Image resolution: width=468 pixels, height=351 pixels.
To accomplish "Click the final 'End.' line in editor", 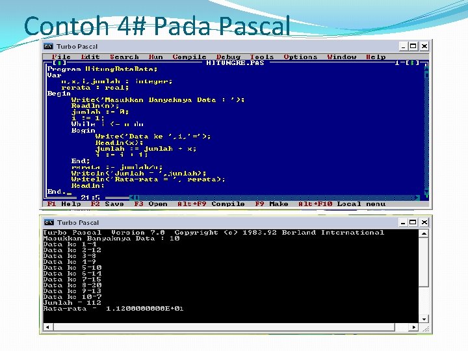I will click(57, 191).
